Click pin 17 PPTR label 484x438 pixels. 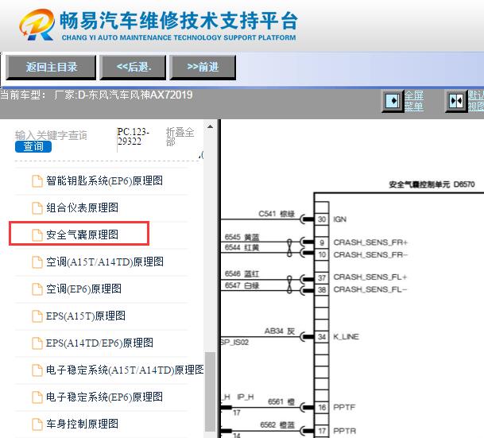tap(344, 431)
